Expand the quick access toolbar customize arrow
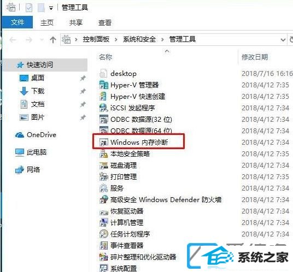The width and height of the screenshot is (293, 272). [x=51, y=8]
